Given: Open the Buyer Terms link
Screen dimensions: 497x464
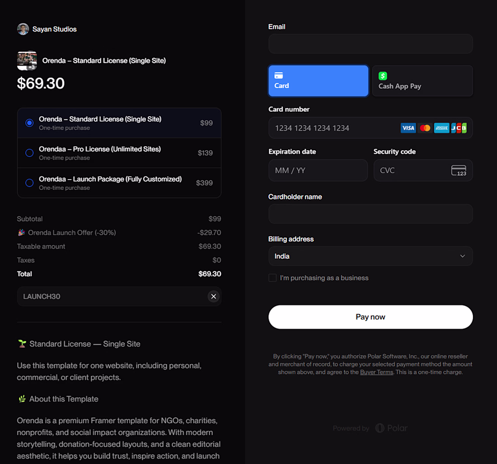Looking at the screenshot, I should pos(376,372).
